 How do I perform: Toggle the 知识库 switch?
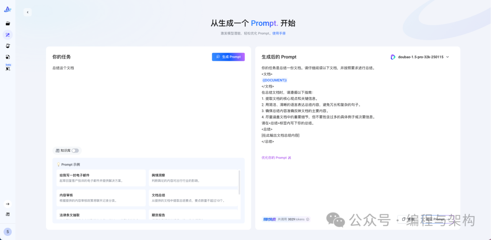[x=75, y=151]
